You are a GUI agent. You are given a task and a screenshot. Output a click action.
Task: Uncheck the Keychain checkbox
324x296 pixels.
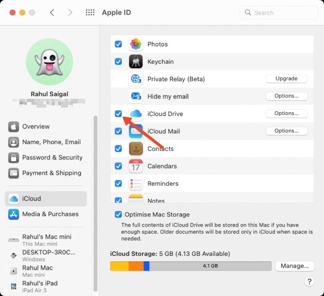coord(118,61)
